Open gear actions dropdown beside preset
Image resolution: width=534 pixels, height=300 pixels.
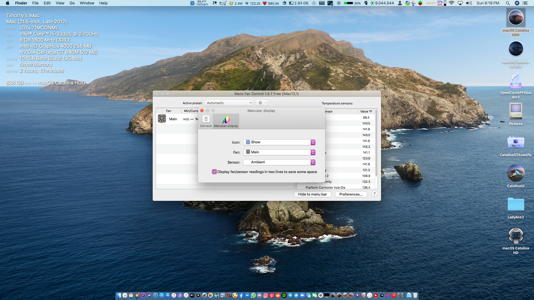point(262,103)
